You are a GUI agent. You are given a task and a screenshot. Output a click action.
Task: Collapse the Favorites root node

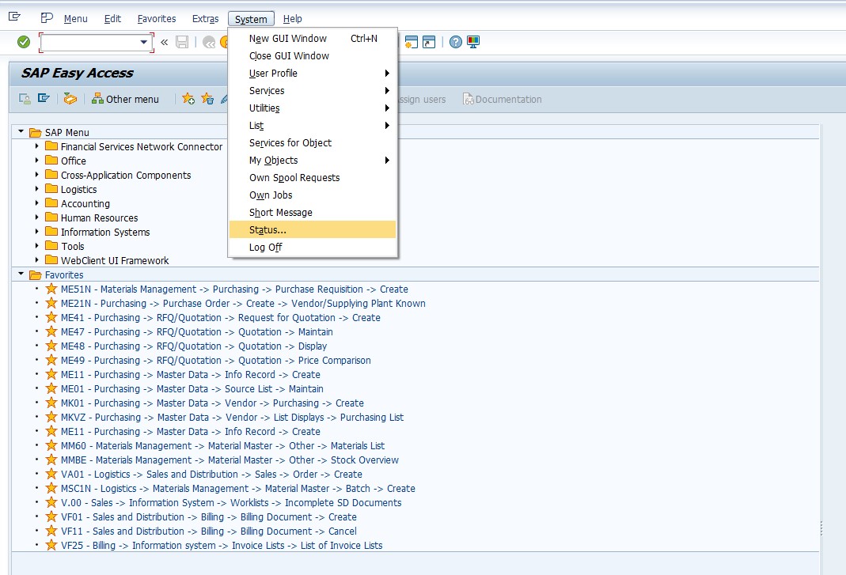(x=21, y=274)
